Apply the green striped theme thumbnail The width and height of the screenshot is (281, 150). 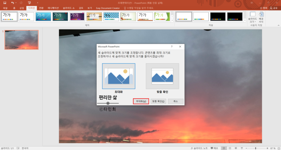click(x=162, y=17)
